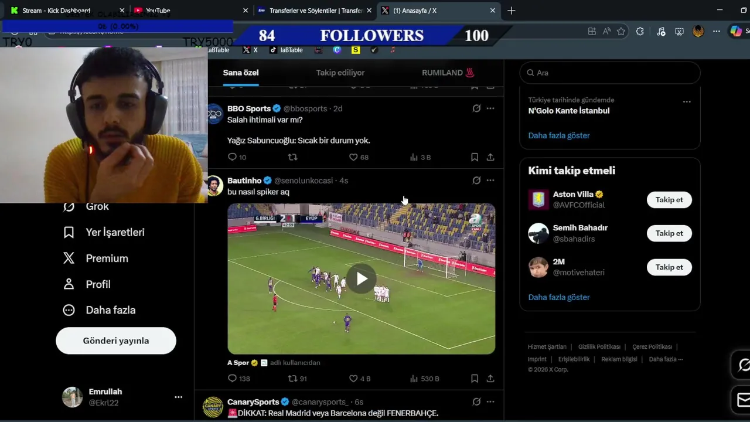Switch to Sana özel feed tab
The image size is (750, 422).
241,73
